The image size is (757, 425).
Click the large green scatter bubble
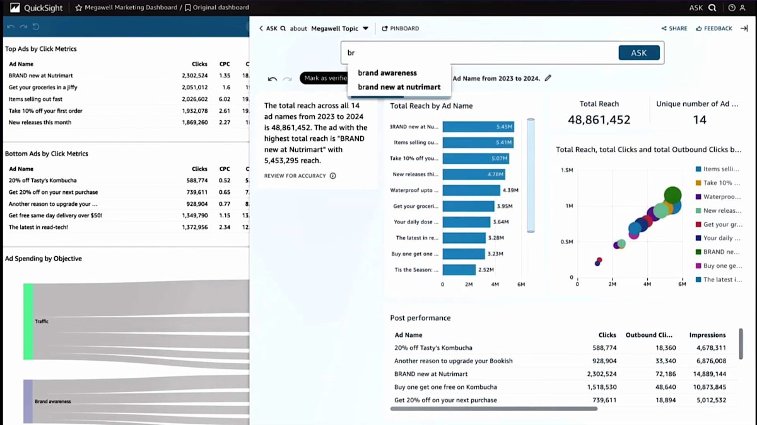pos(673,195)
